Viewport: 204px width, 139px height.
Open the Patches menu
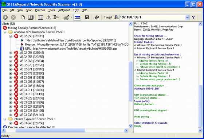(40, 10)
